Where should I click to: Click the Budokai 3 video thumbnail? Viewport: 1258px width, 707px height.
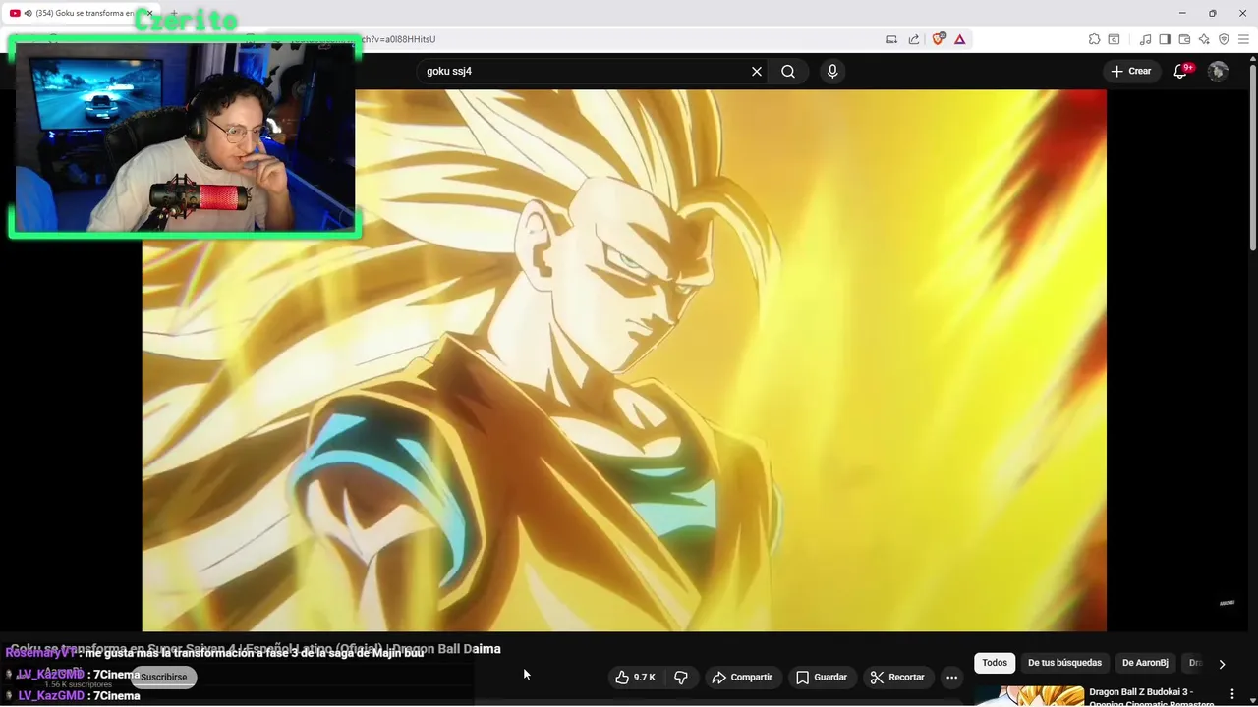tap(1029, 696)
